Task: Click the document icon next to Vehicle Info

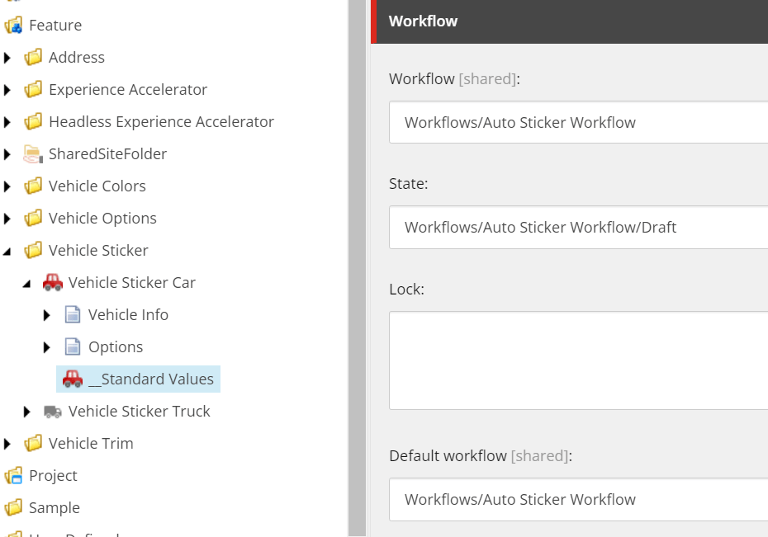Action: pyautogui.click(x=73, y=315)
